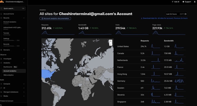
Task: Open the Last 24 hours date picker
Action: (176, 14)
